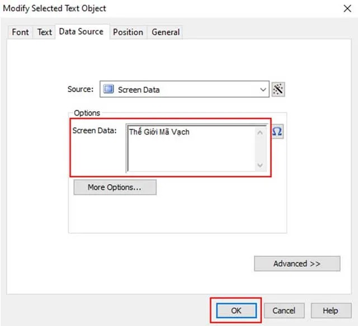Click inside the Screen Data text field
Viewport: 358px width, 326px height.
pos(190,150)
